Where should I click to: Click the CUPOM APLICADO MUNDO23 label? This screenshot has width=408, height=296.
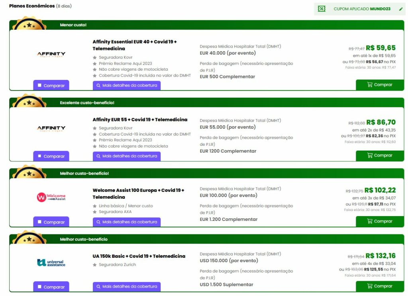[362, 9]
